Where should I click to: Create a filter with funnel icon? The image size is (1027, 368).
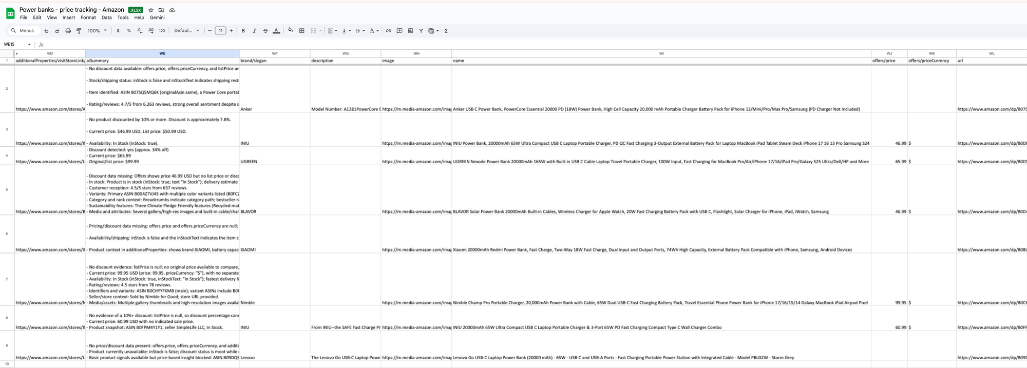(421, 31)
